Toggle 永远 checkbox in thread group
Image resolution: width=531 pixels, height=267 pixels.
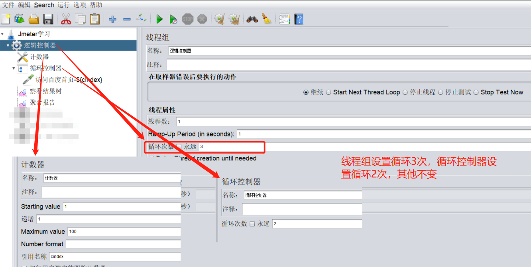pos(179,146)
